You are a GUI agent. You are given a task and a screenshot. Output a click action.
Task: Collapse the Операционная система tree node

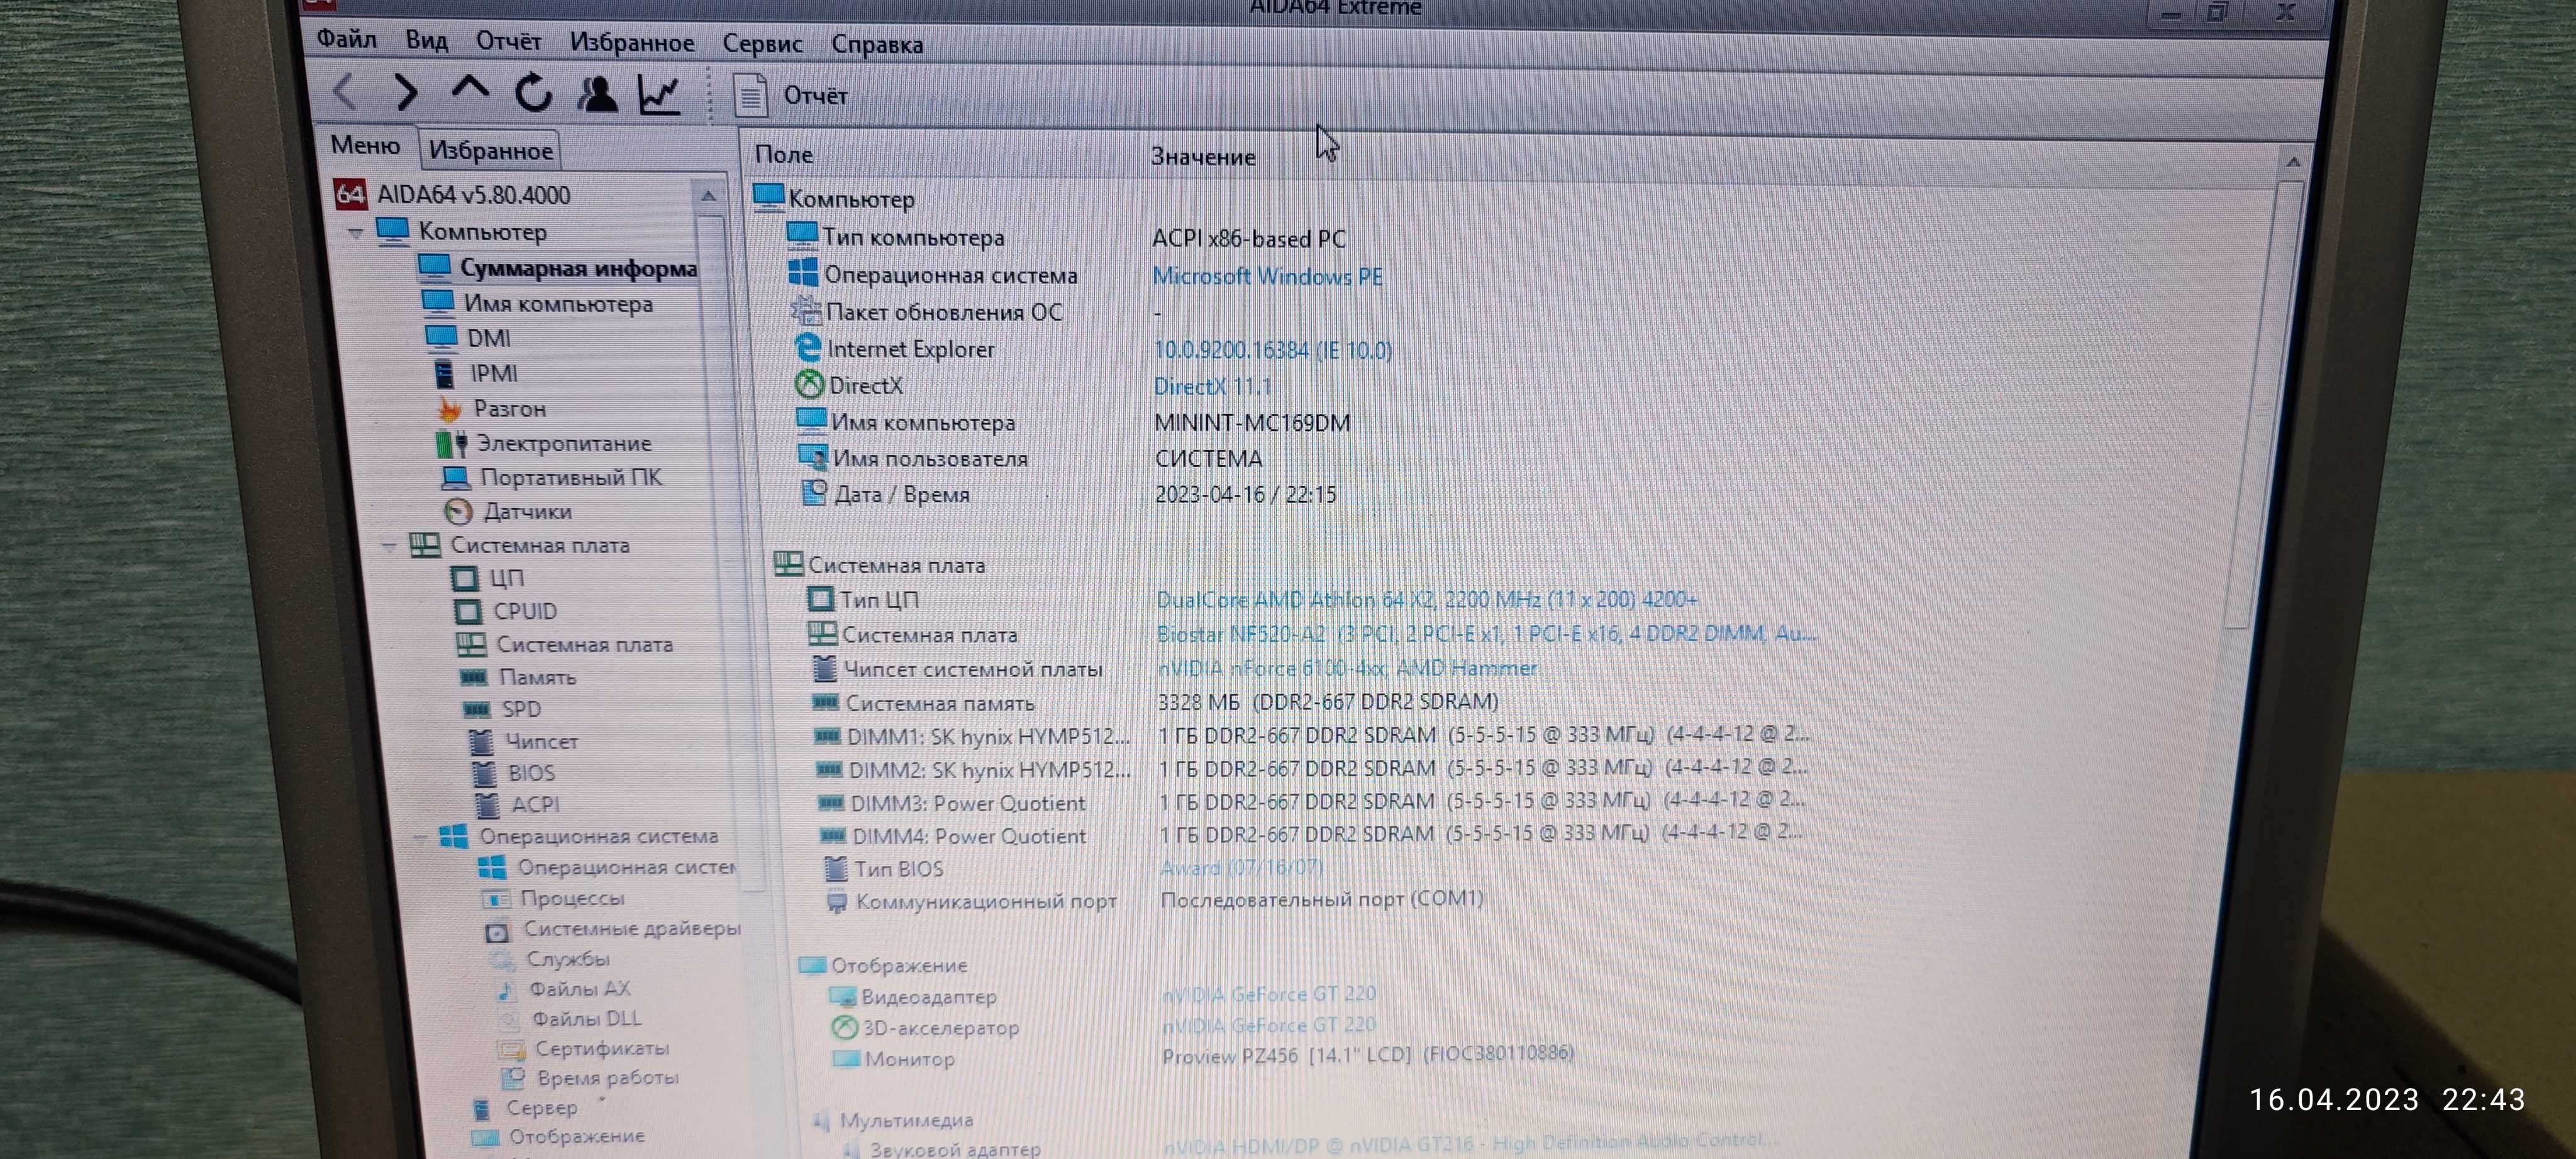420,837
